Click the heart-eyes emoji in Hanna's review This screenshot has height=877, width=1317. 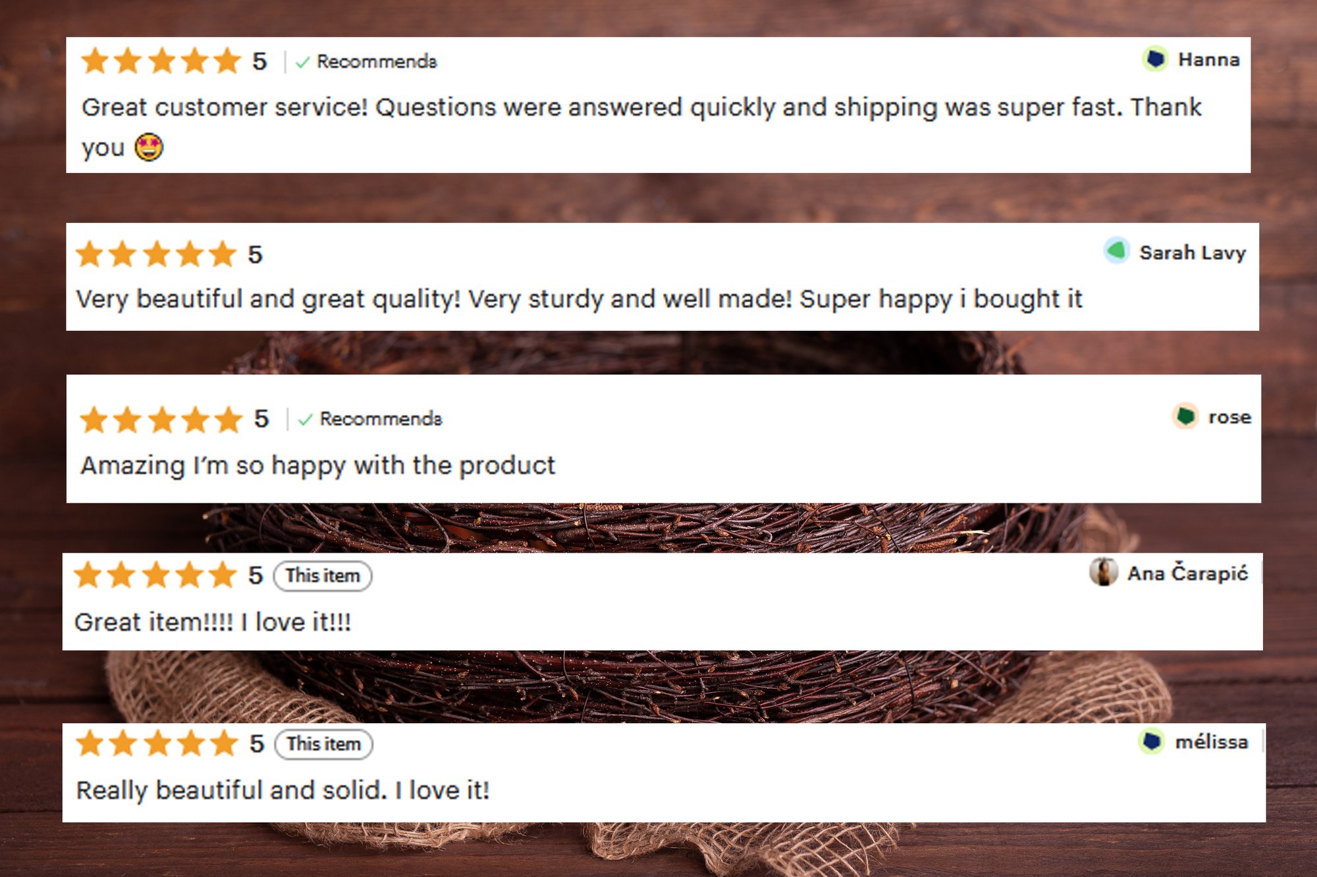pos(149,147)
